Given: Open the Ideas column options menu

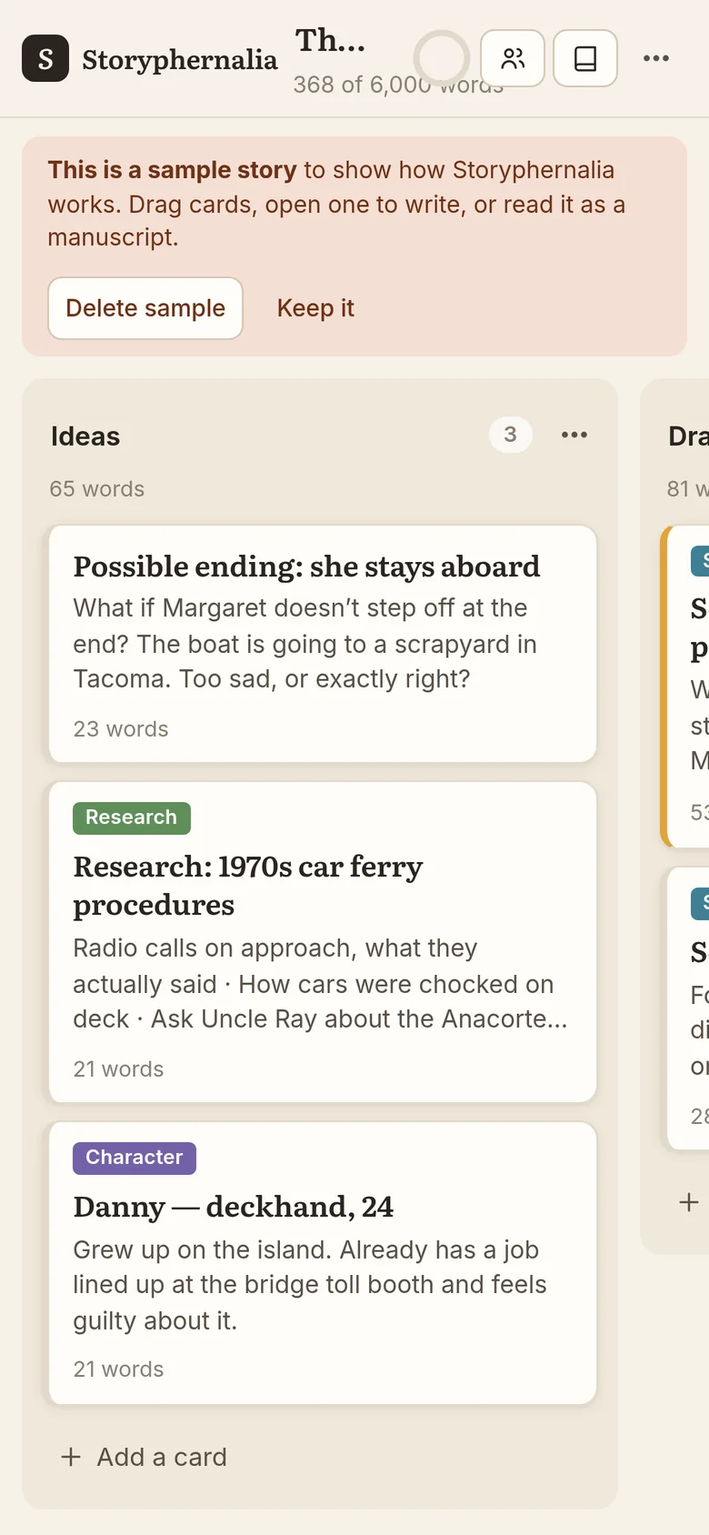Looking at the screenshot, I should point(574,435).
